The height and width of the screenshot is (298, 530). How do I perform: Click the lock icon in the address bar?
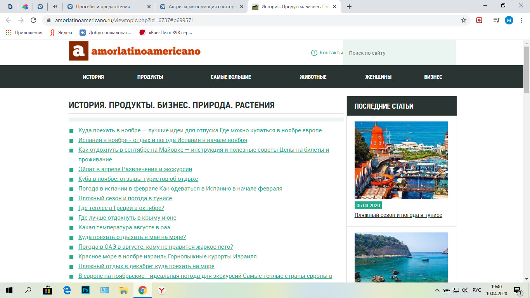(49, 20)
